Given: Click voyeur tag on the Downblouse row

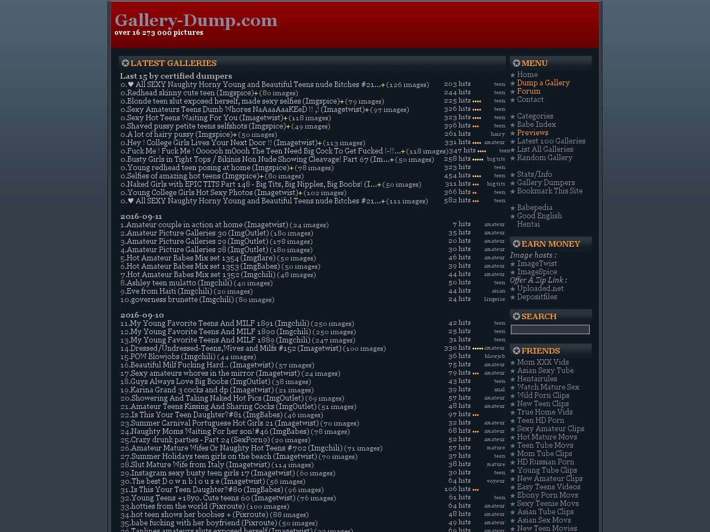Looking at the screenshot, I should (x=496, y=481).
